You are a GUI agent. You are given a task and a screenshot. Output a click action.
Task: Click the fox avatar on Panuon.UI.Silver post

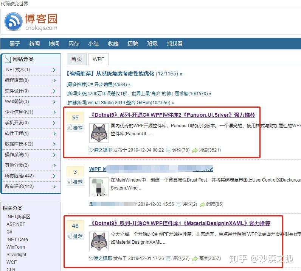pyautogui.click(x=99, y=133)
